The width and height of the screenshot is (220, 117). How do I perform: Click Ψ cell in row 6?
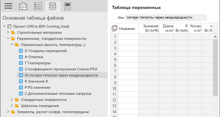(x=181, y=66)
